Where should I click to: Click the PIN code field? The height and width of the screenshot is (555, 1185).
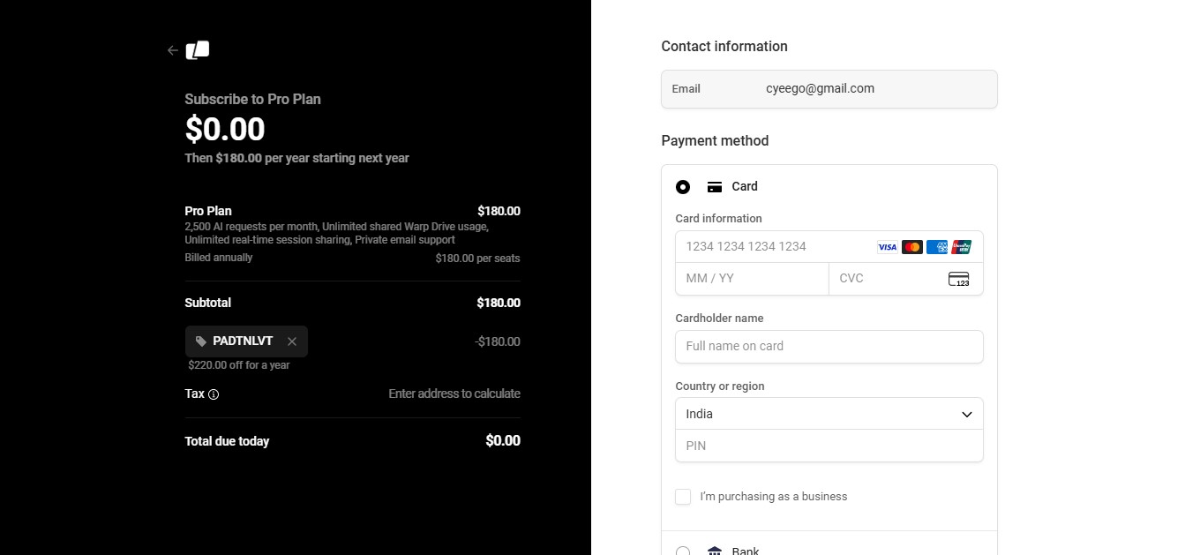829,446
